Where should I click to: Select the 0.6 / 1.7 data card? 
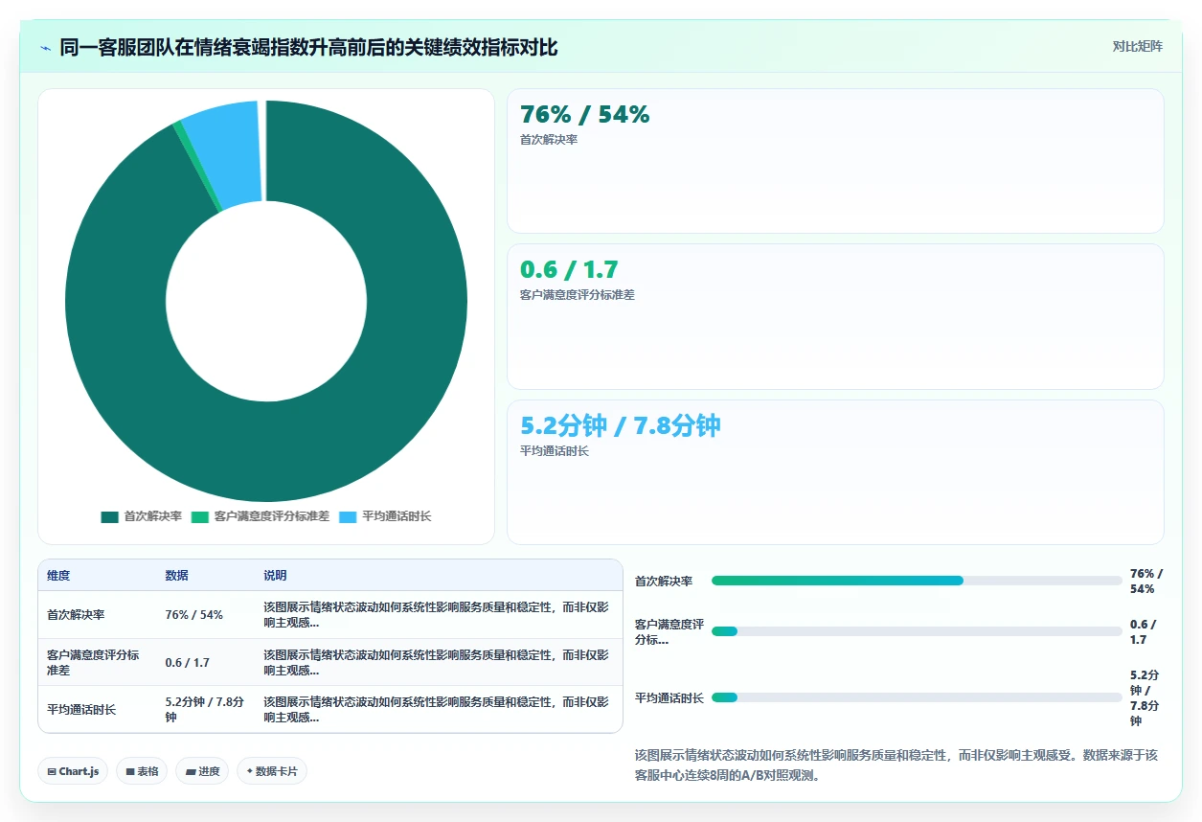[835, 316]
